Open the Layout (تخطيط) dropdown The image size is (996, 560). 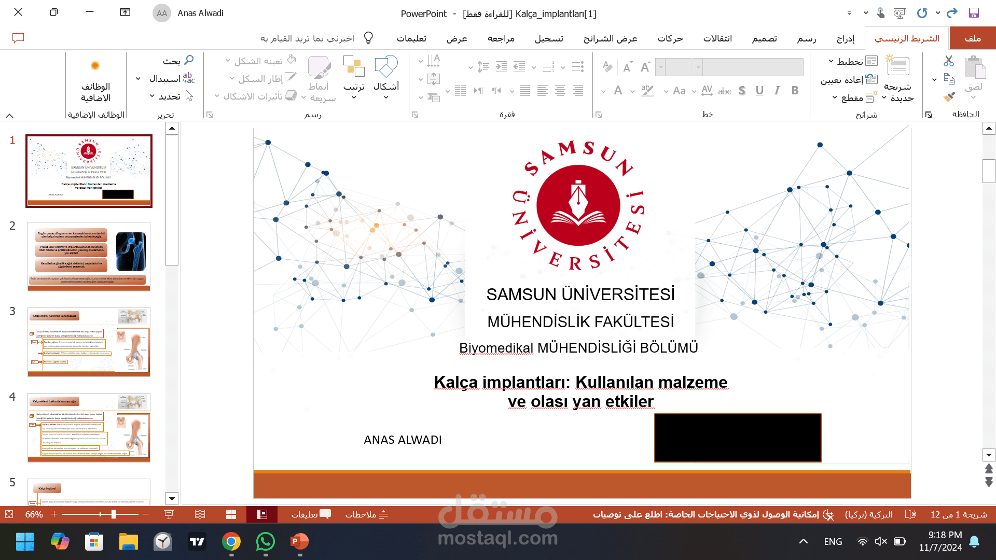pos(853,61)
